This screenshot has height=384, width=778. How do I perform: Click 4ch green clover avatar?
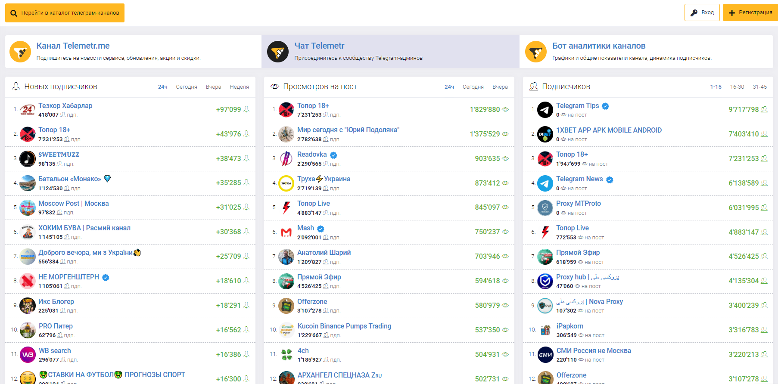point(286,355)
